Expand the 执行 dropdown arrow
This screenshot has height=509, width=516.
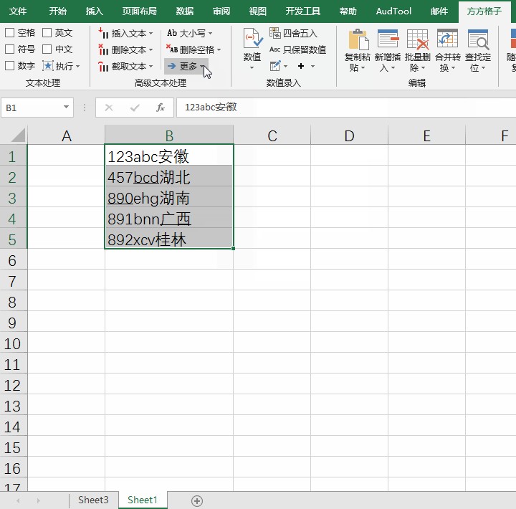point(78,67)
